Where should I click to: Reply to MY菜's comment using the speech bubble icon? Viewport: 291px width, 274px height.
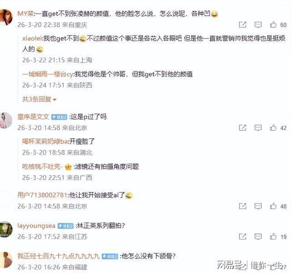[258, 25]
